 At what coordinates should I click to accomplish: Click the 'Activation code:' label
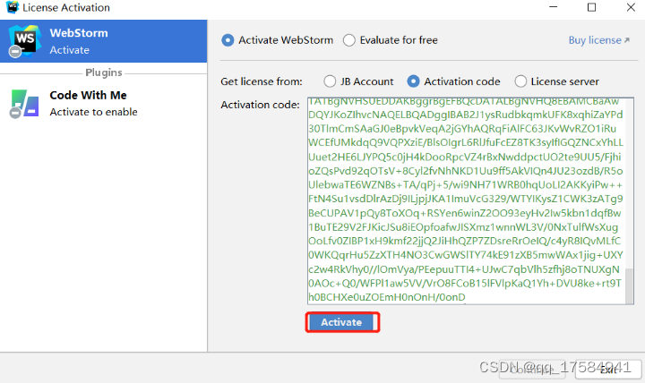[x=260, y=105]
